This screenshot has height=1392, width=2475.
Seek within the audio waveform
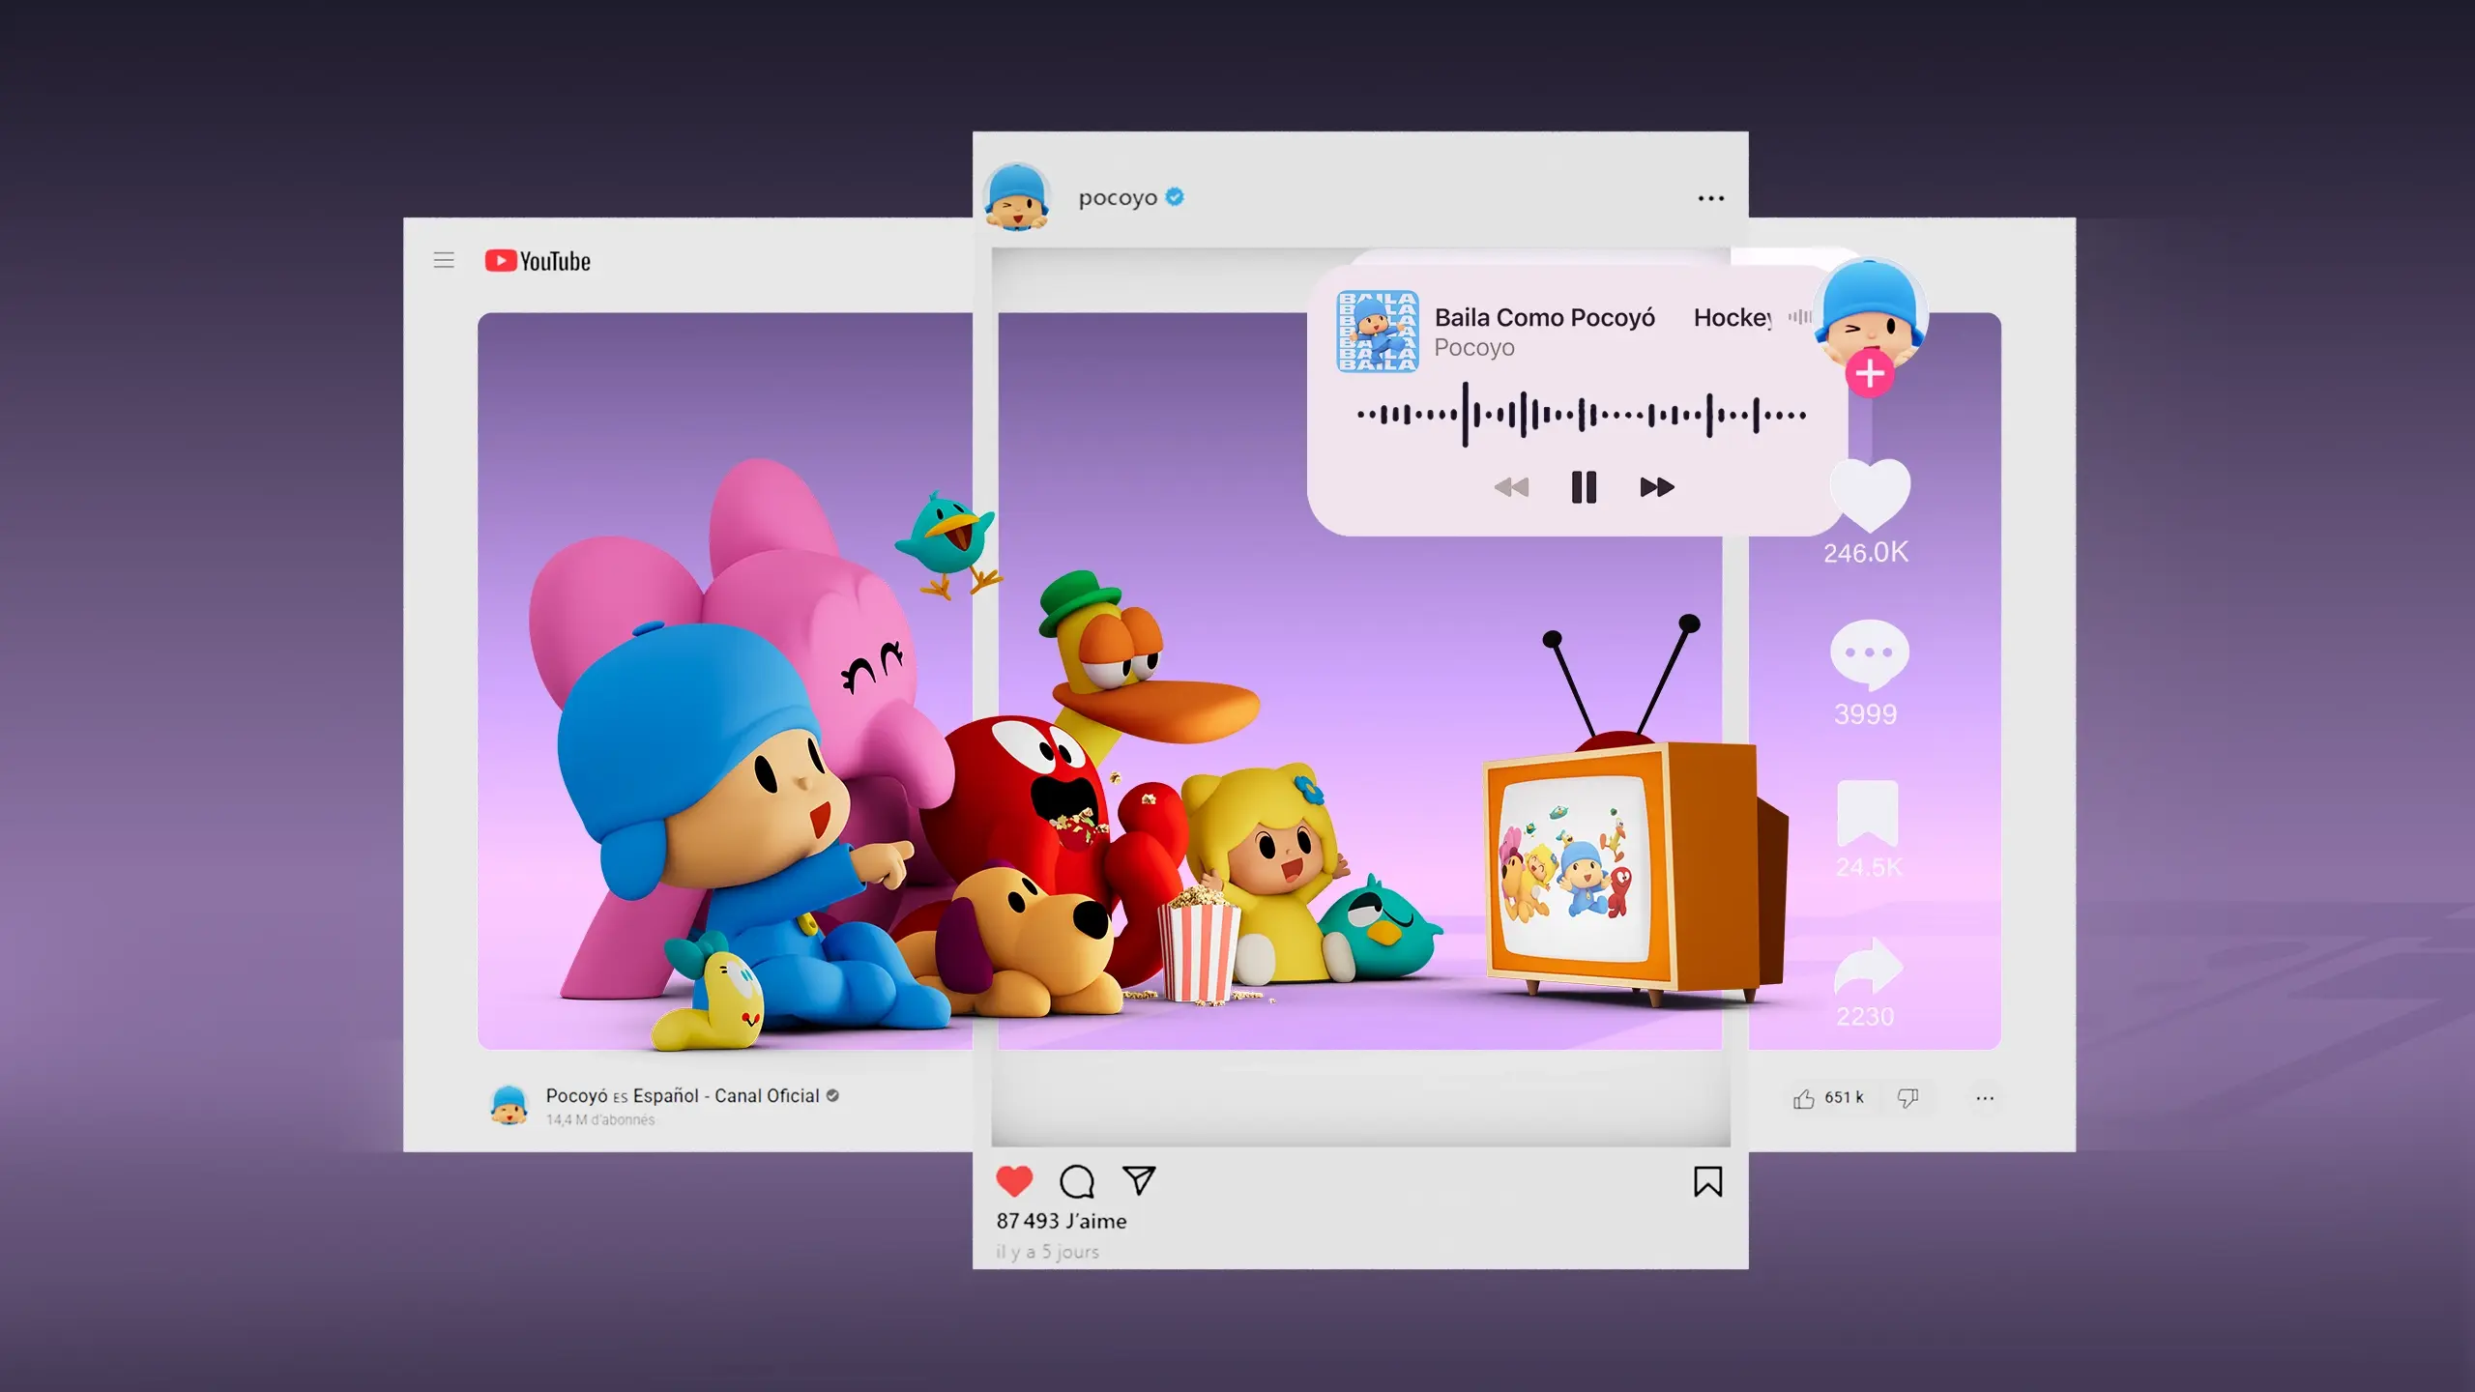[x=1582, y=415]
